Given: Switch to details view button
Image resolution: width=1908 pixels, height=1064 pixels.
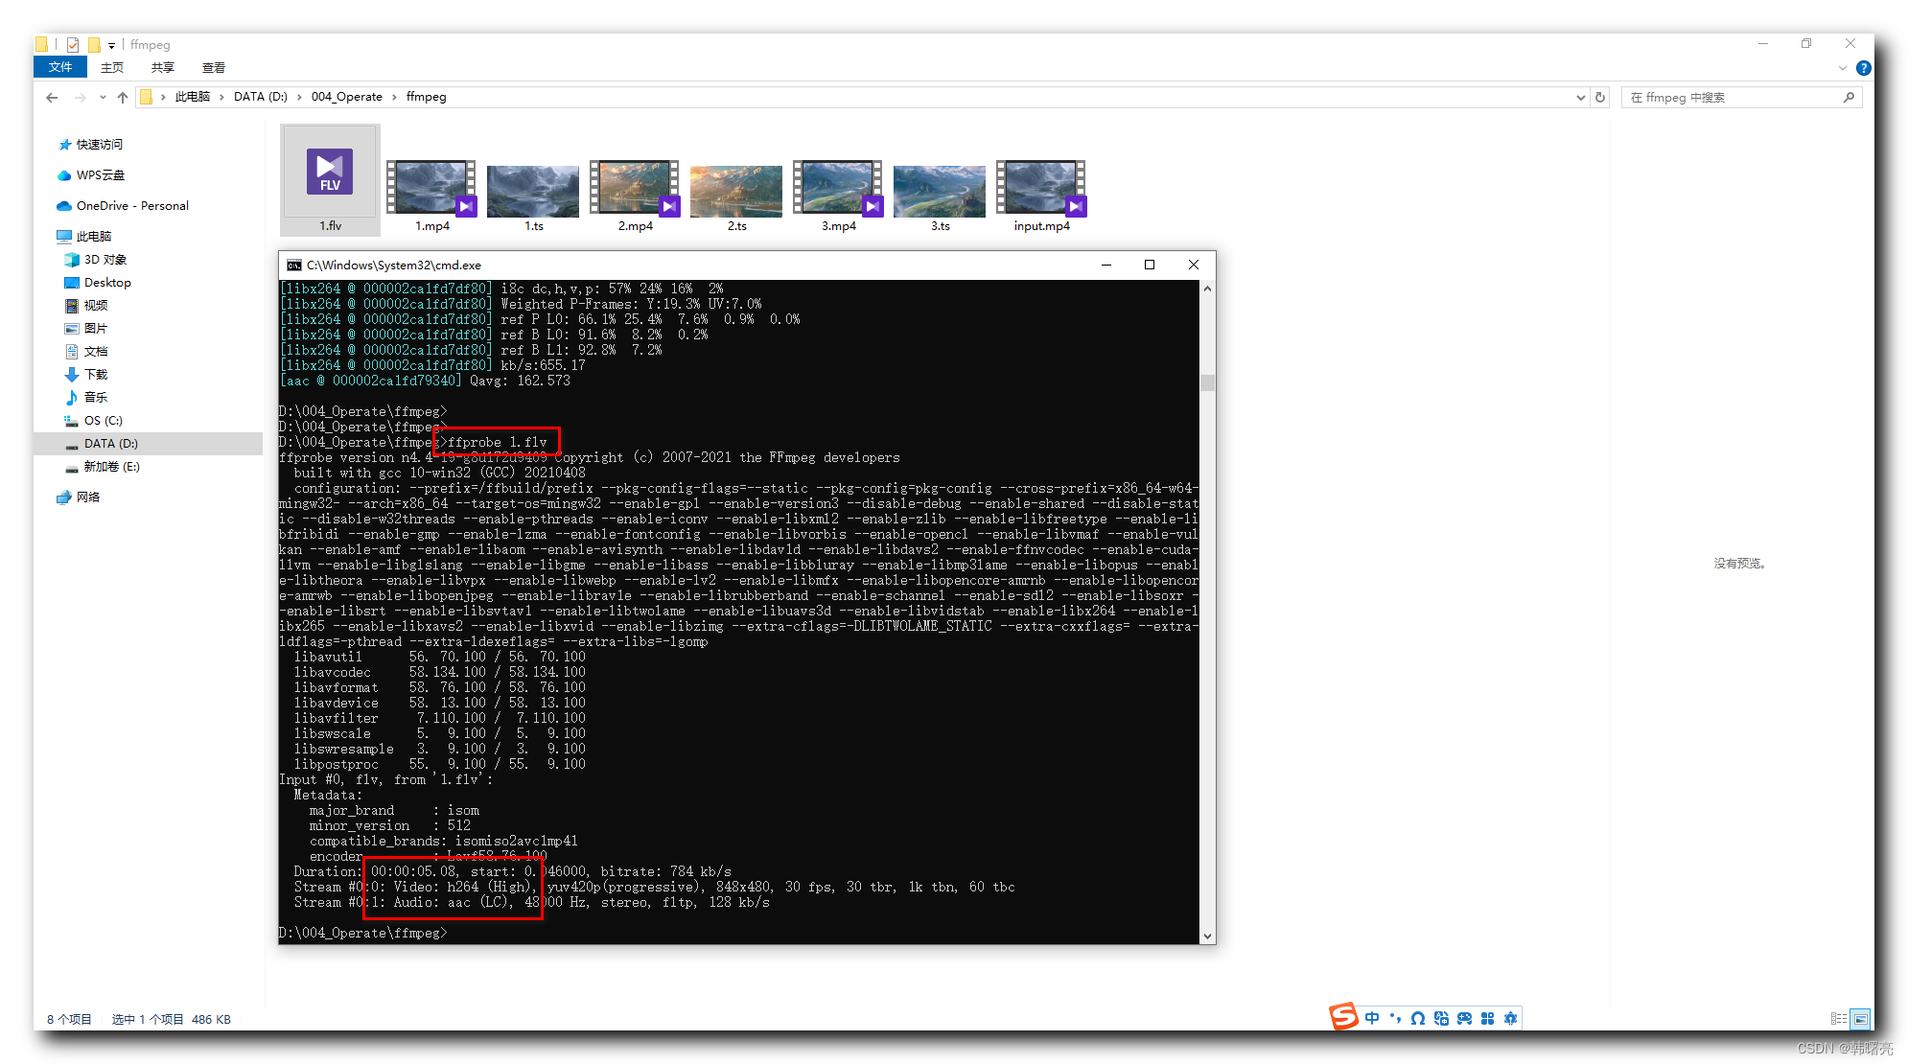Looking at the screenshot, I should tap(1838, 1019).
